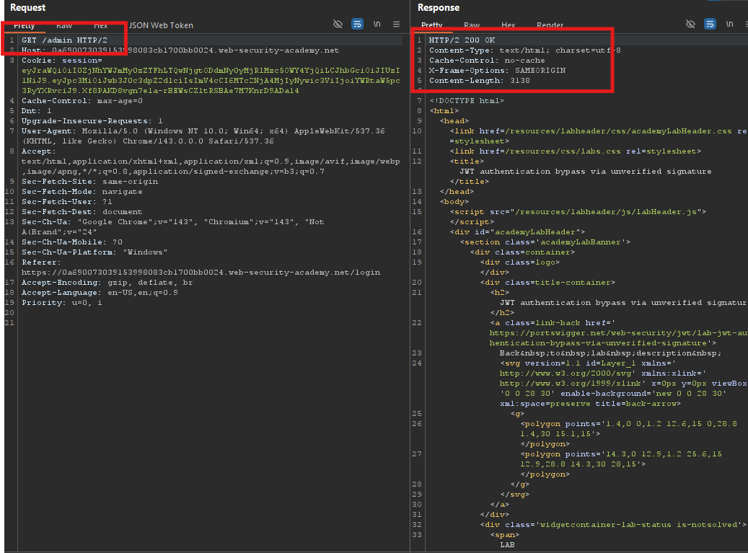Click 'Accept-Language: en-US,en;q=0.9' header
This screenshot has width=748, height=553.
point(100,293)
